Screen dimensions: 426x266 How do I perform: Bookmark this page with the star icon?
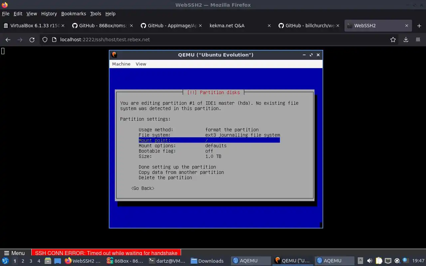393,40
